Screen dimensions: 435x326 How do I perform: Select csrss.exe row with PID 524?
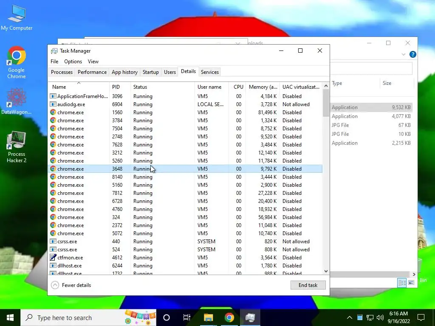coord(185,249)
